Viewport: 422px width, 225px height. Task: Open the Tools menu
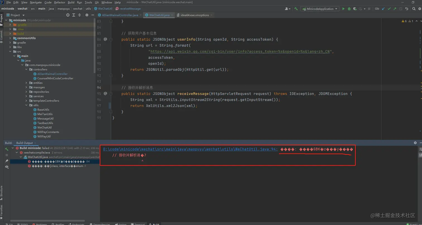[88, 2]
